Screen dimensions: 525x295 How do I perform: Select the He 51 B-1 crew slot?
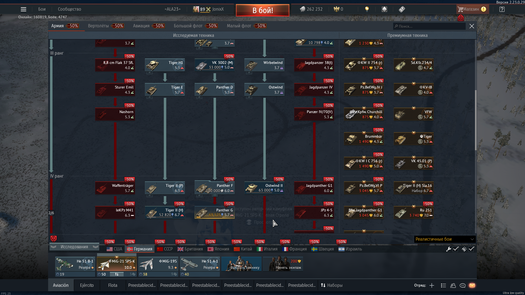tap(75, 264)
